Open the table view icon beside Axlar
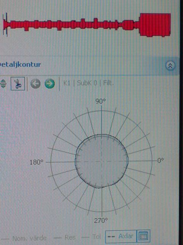The width and height of the screenshot is (183, 245). point(143,236)
